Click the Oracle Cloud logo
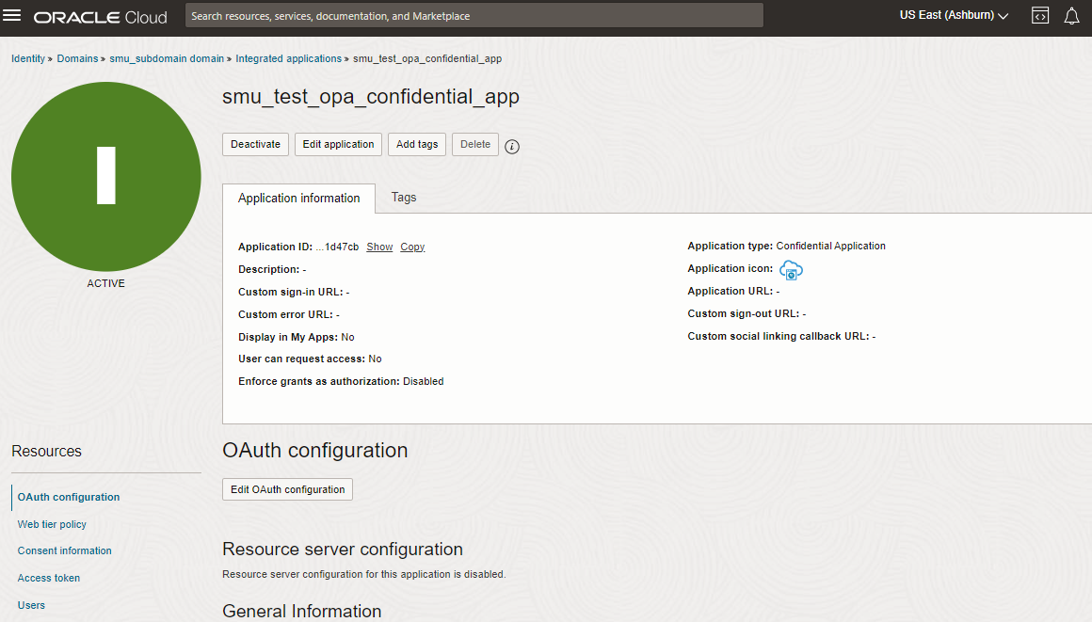Viewport: 1092px width, 622px height. point(101,17)
